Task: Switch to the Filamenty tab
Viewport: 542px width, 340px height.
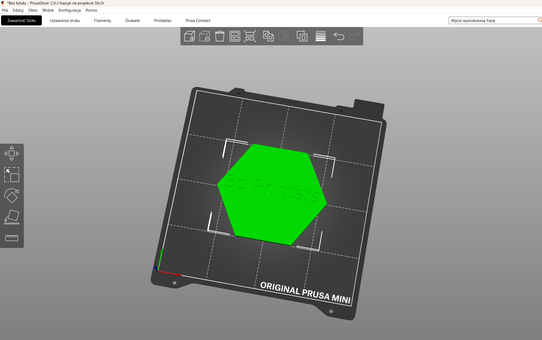Action: click(x=103, y=20)
